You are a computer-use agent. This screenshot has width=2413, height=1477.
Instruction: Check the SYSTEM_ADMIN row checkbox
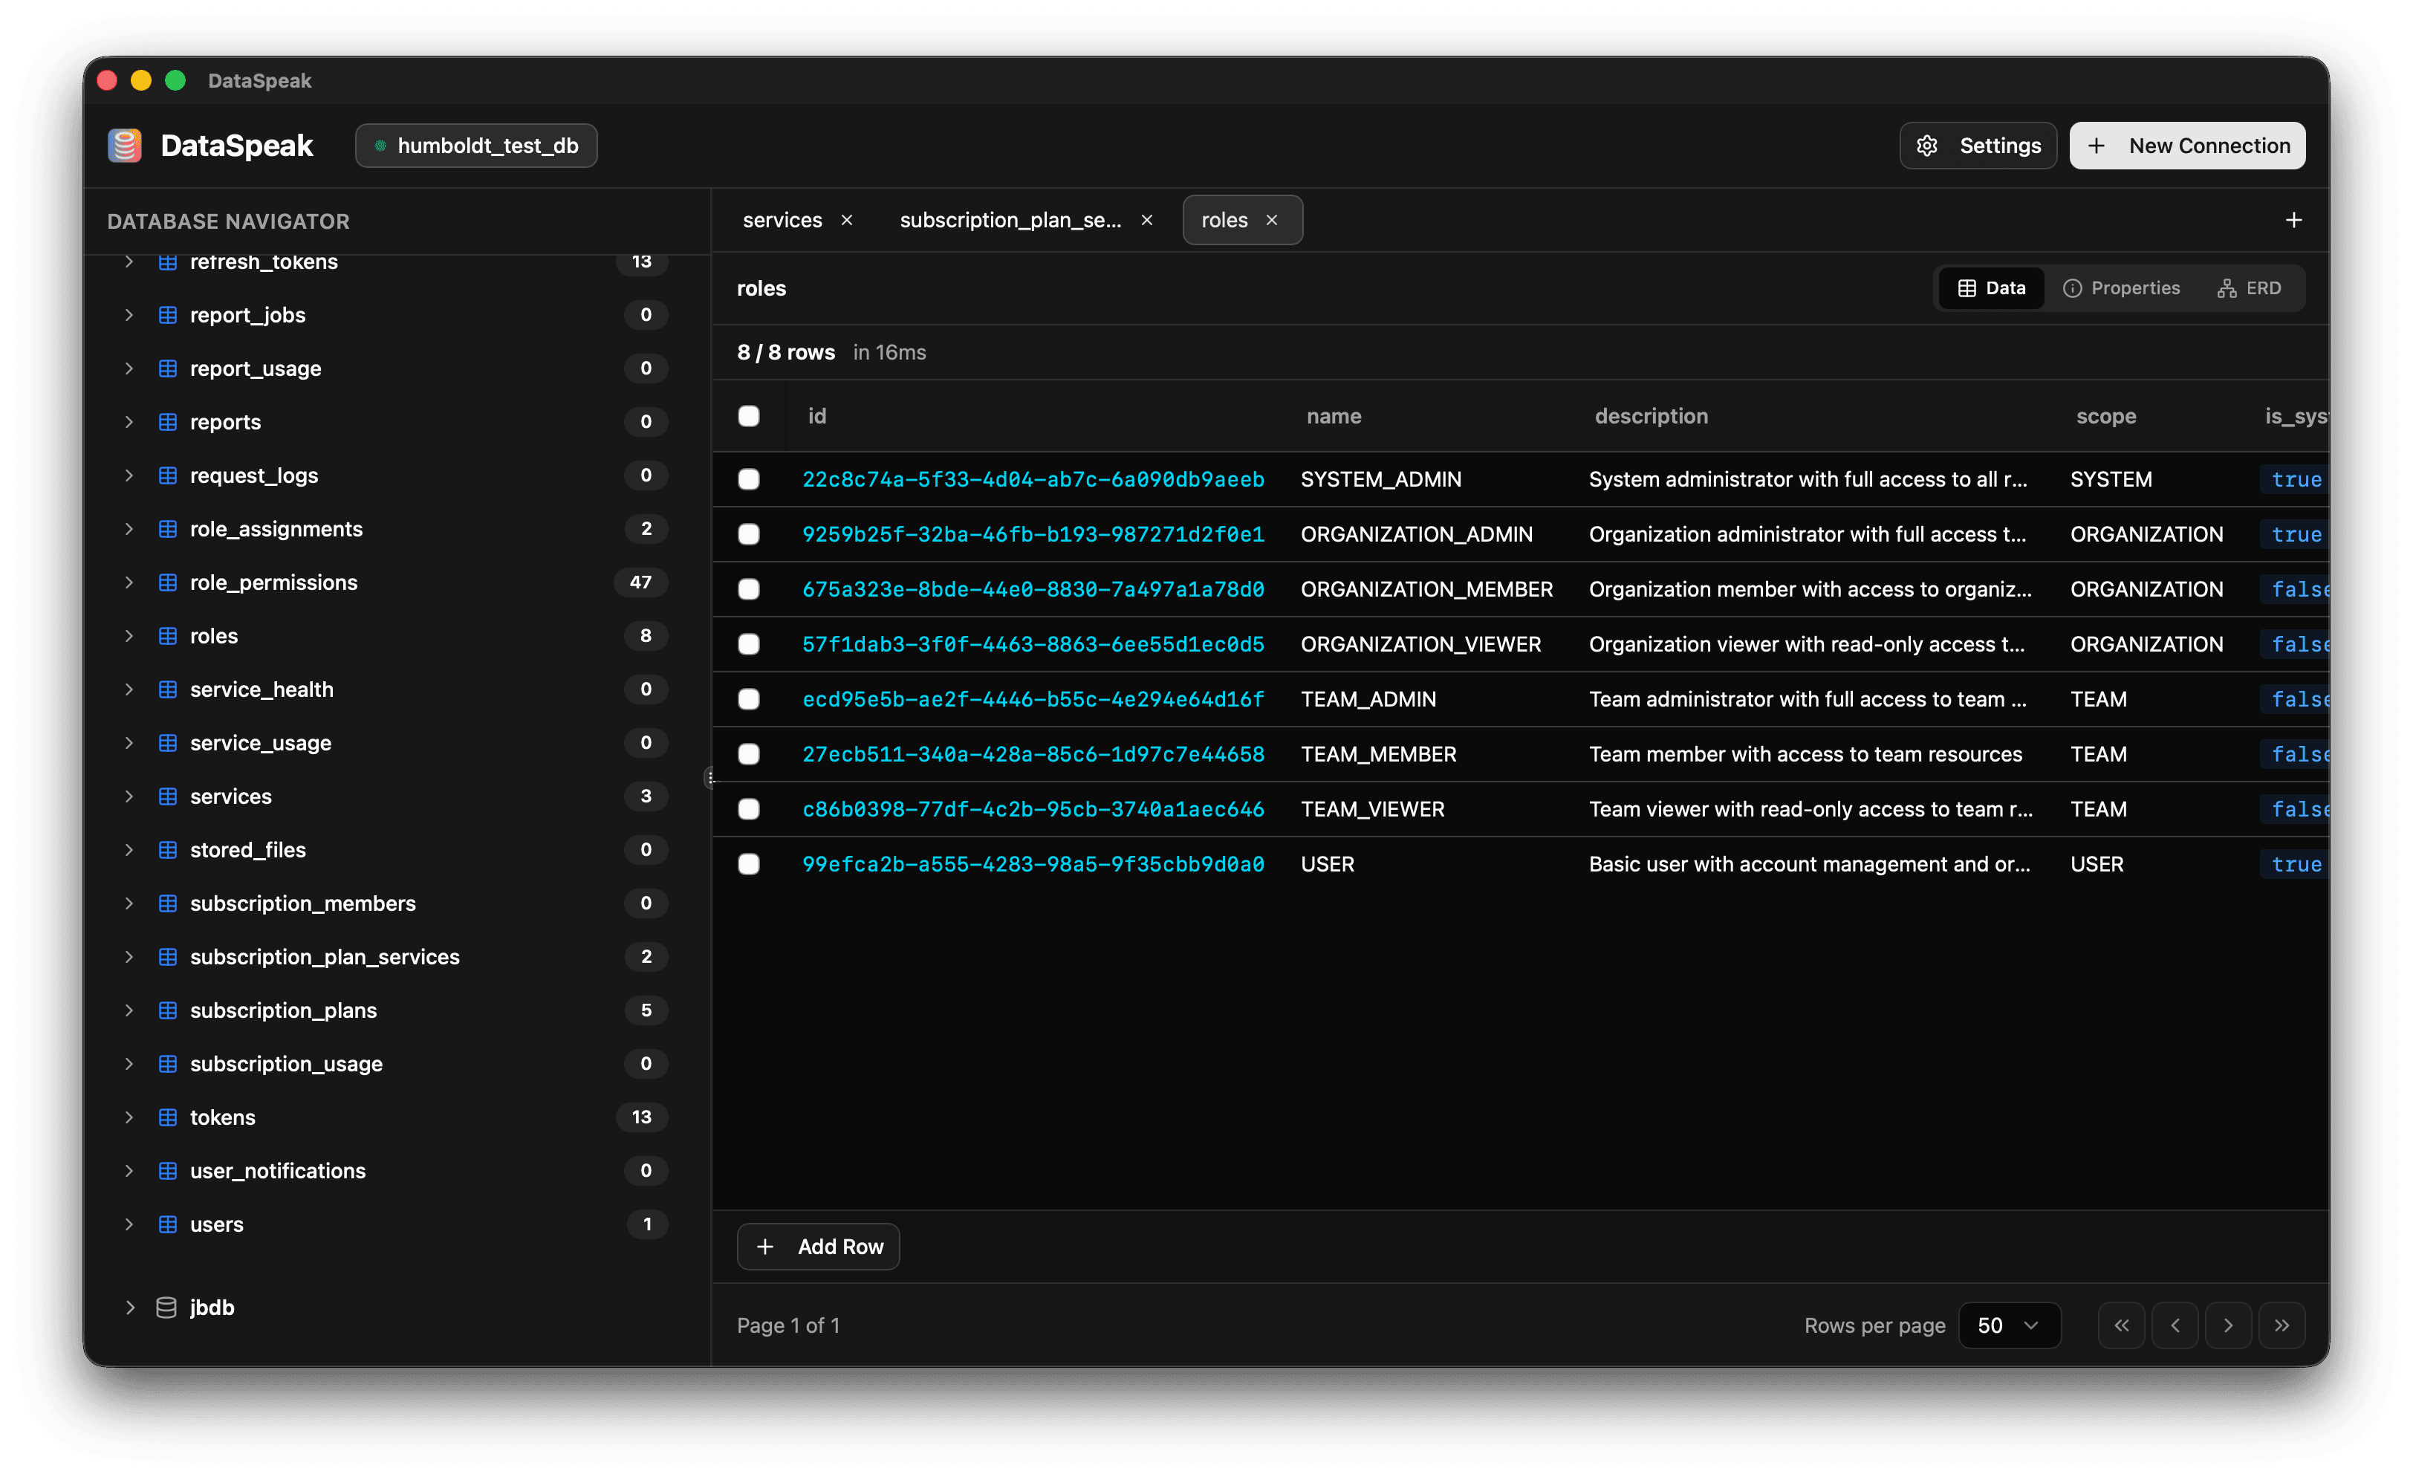tap(749, 479)
